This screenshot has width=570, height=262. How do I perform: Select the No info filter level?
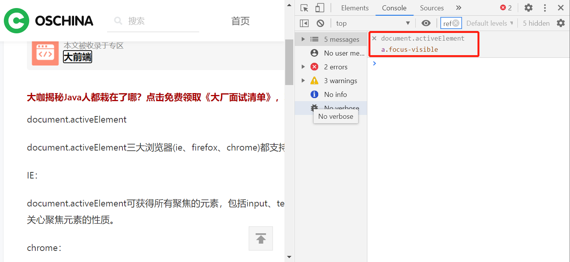click(336, 94)
